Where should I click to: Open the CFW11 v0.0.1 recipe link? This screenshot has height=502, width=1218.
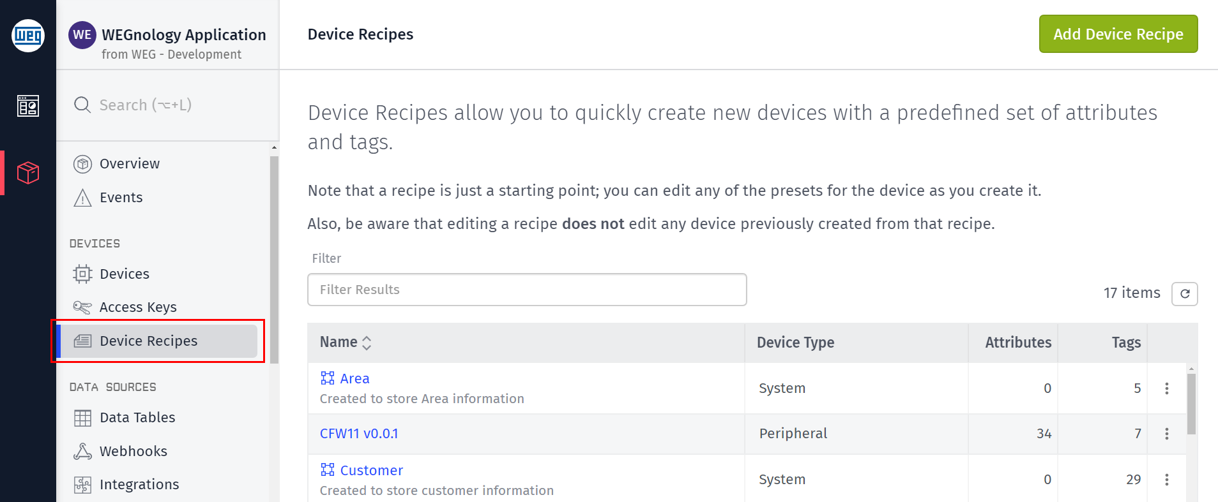click(359, 434)
